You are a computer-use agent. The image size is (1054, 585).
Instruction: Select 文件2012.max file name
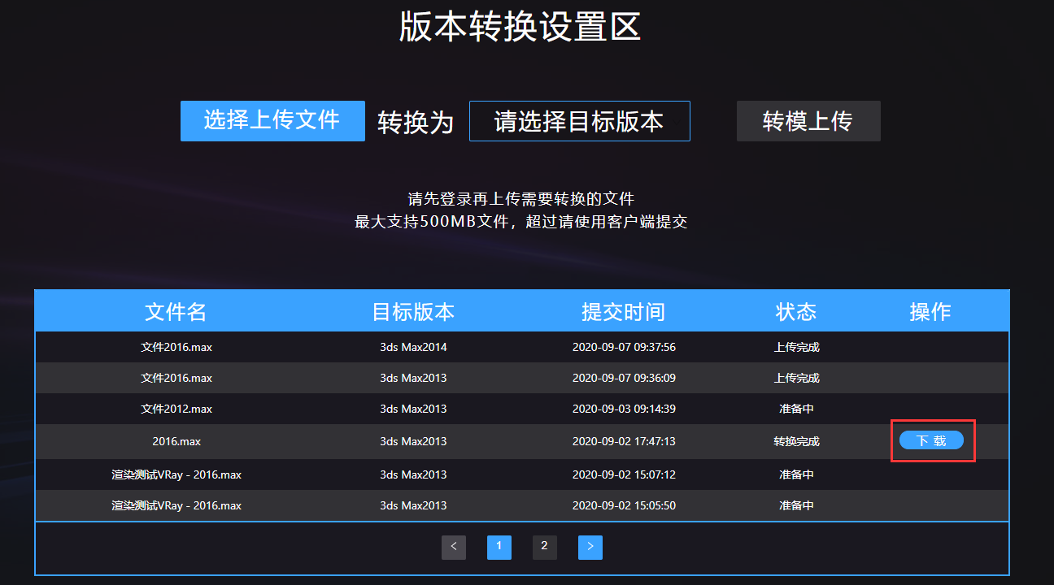pos(176,409)
